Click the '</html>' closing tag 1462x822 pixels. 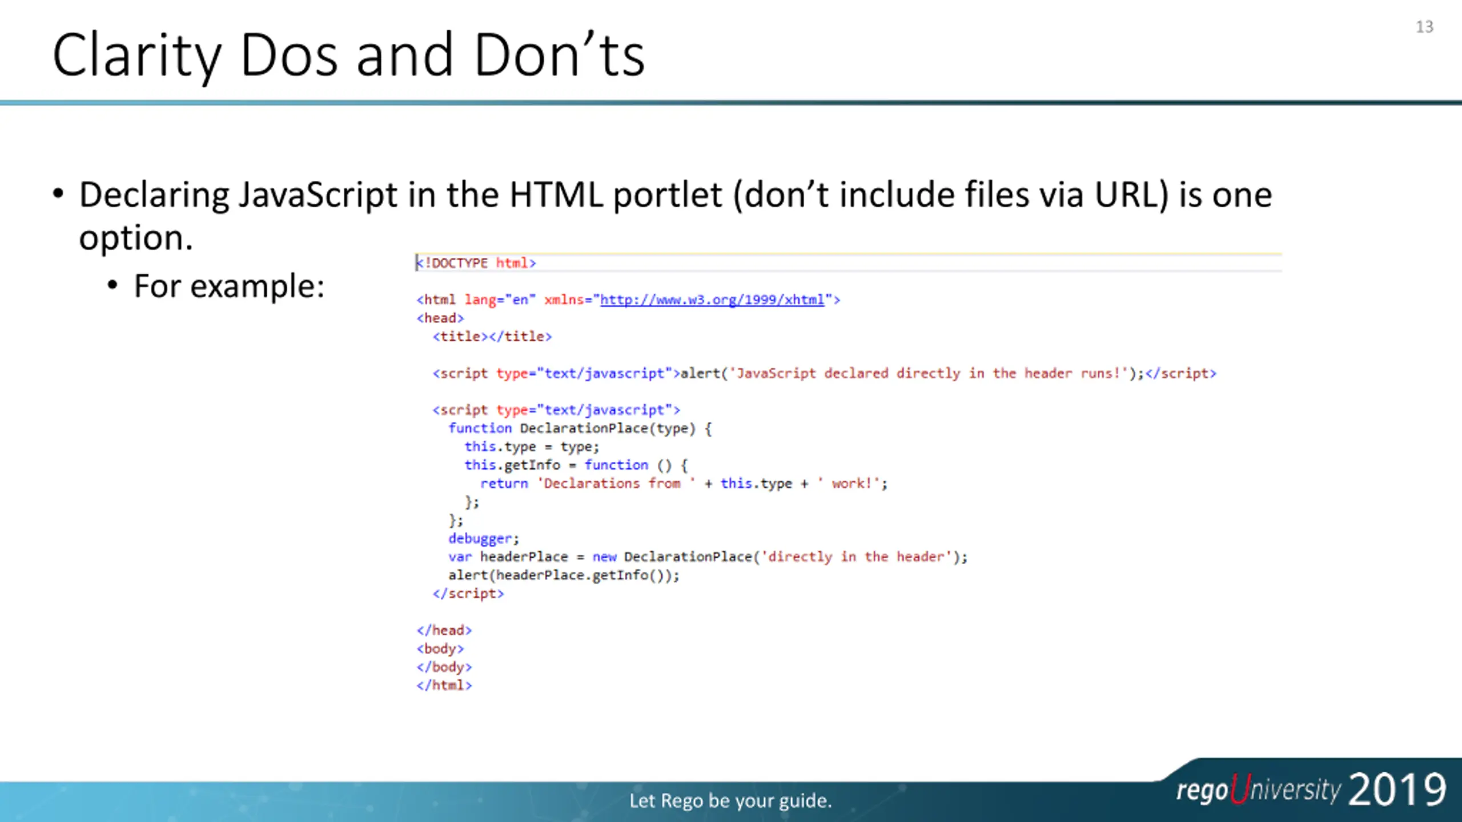[x=444, y=685]
